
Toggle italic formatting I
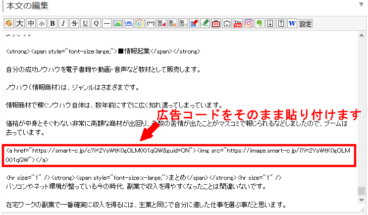point(63,23)
